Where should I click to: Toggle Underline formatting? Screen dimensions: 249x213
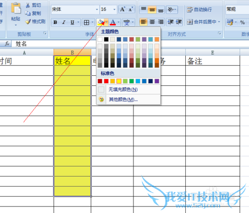click(72, 22)
